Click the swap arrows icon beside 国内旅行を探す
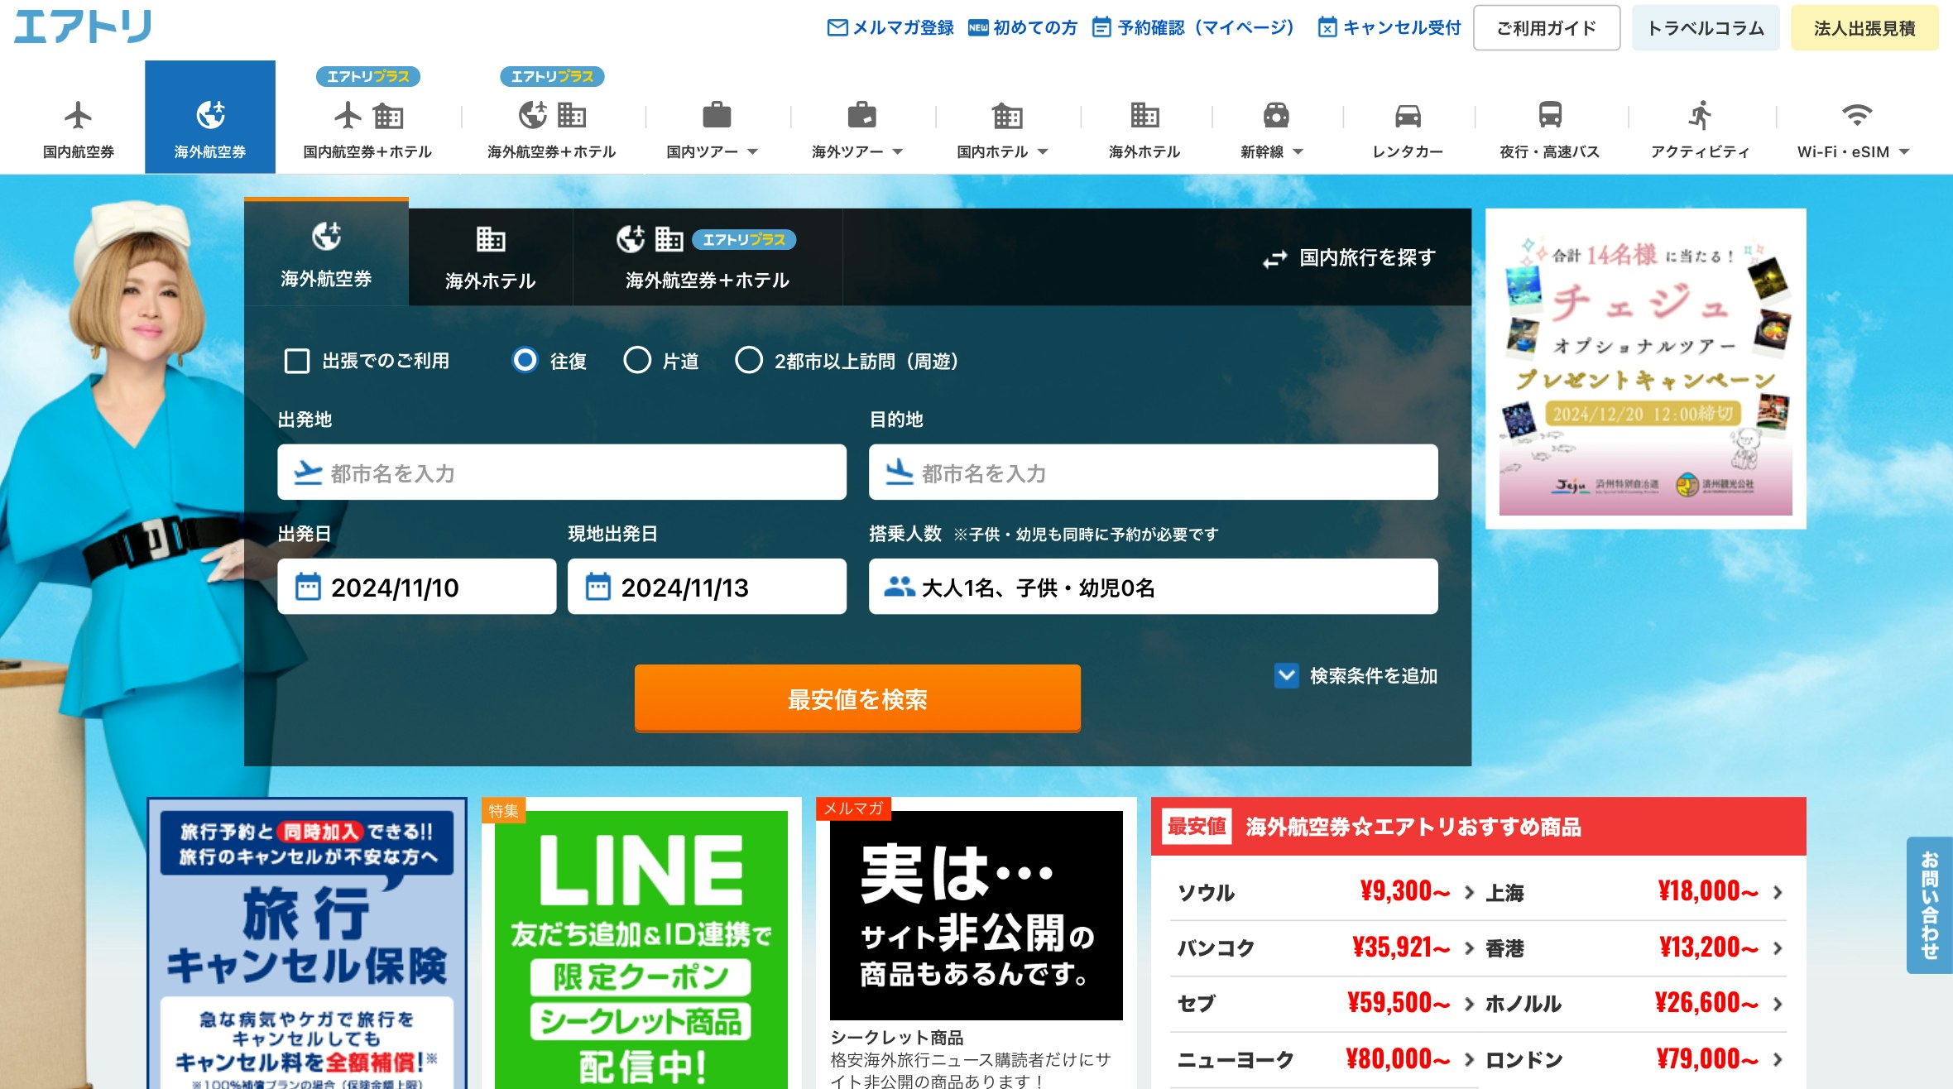The height and width of the screenshot is (1089, 1953). click(1274, 259)
